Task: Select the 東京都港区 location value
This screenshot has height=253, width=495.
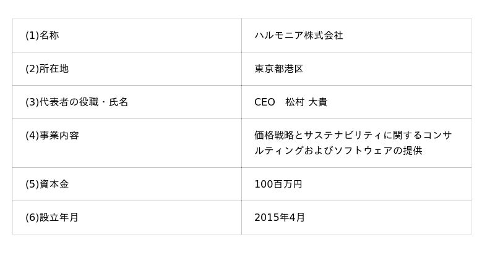Action: point(278,69)
